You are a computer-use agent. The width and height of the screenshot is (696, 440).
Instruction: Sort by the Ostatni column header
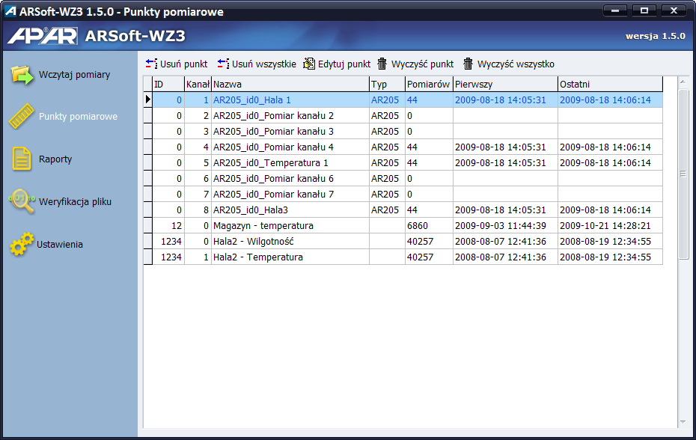point(610,84)
